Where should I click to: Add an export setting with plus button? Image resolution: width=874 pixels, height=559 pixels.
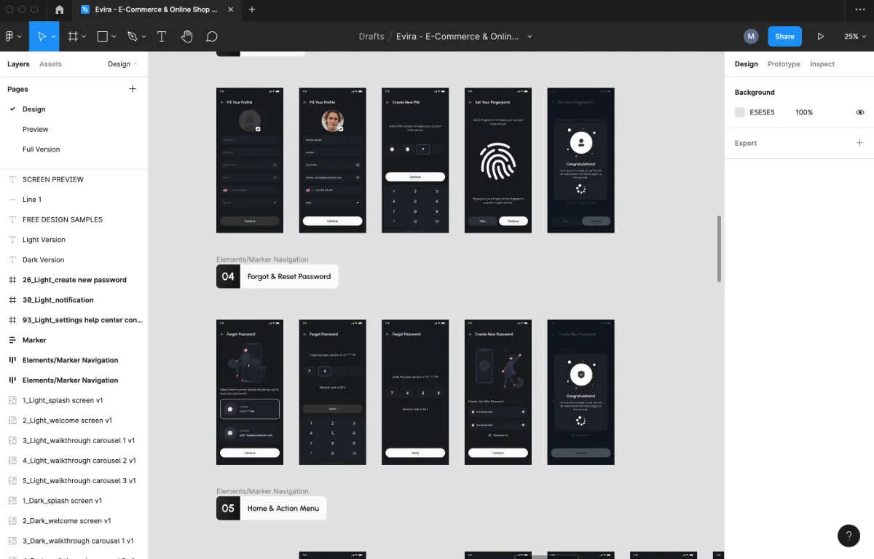(x=860, y=143)
